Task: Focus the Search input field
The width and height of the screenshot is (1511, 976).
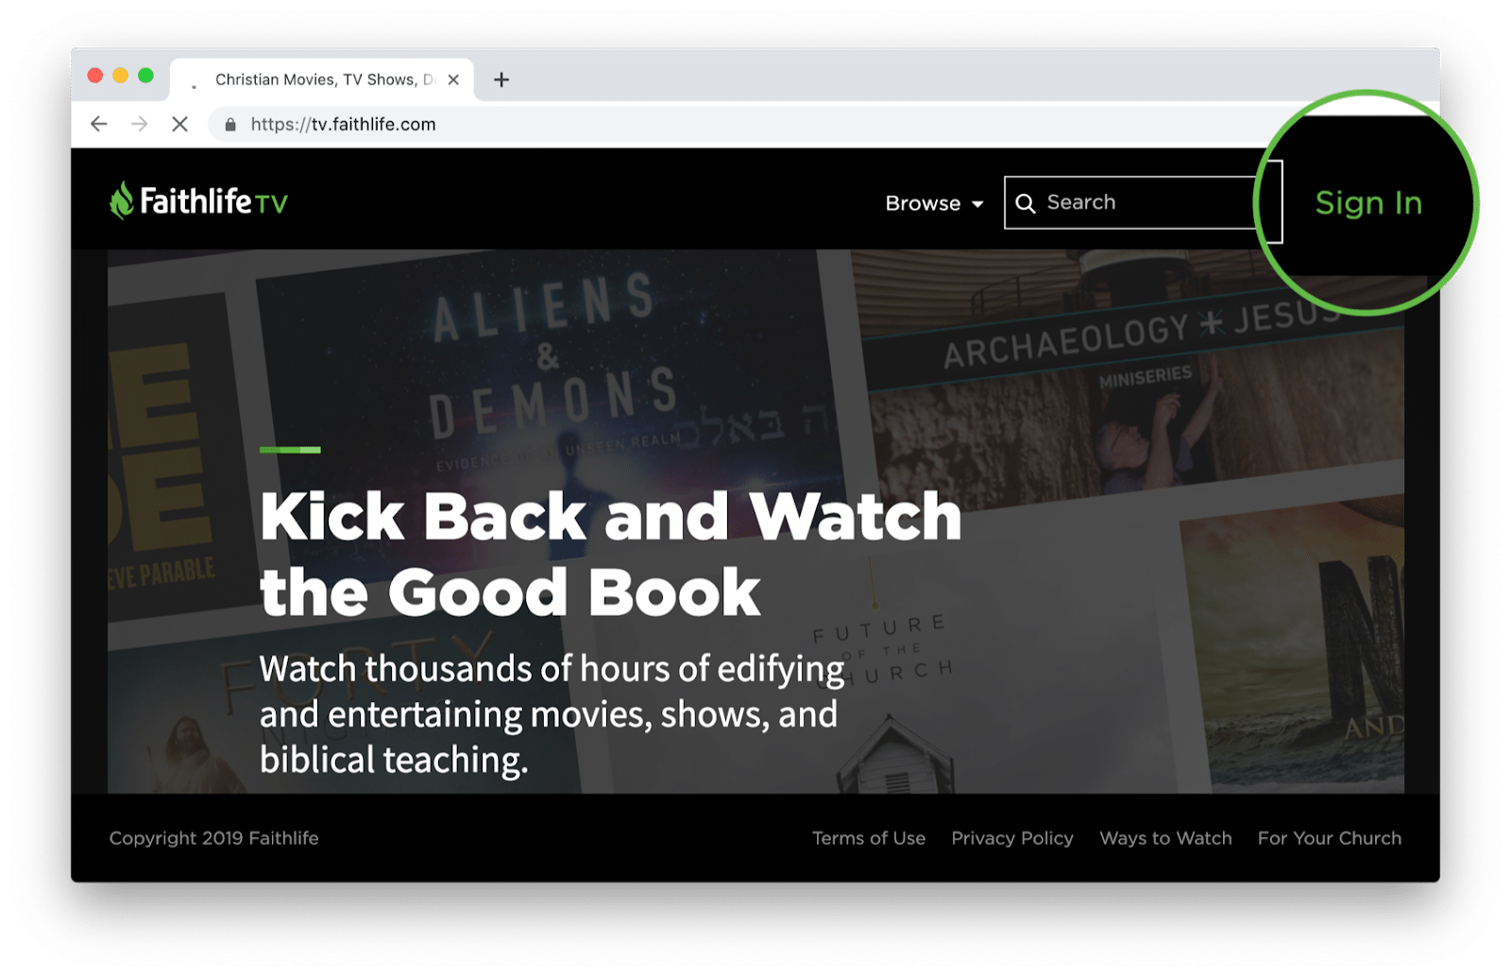Action: click(x=1143, y=202)
